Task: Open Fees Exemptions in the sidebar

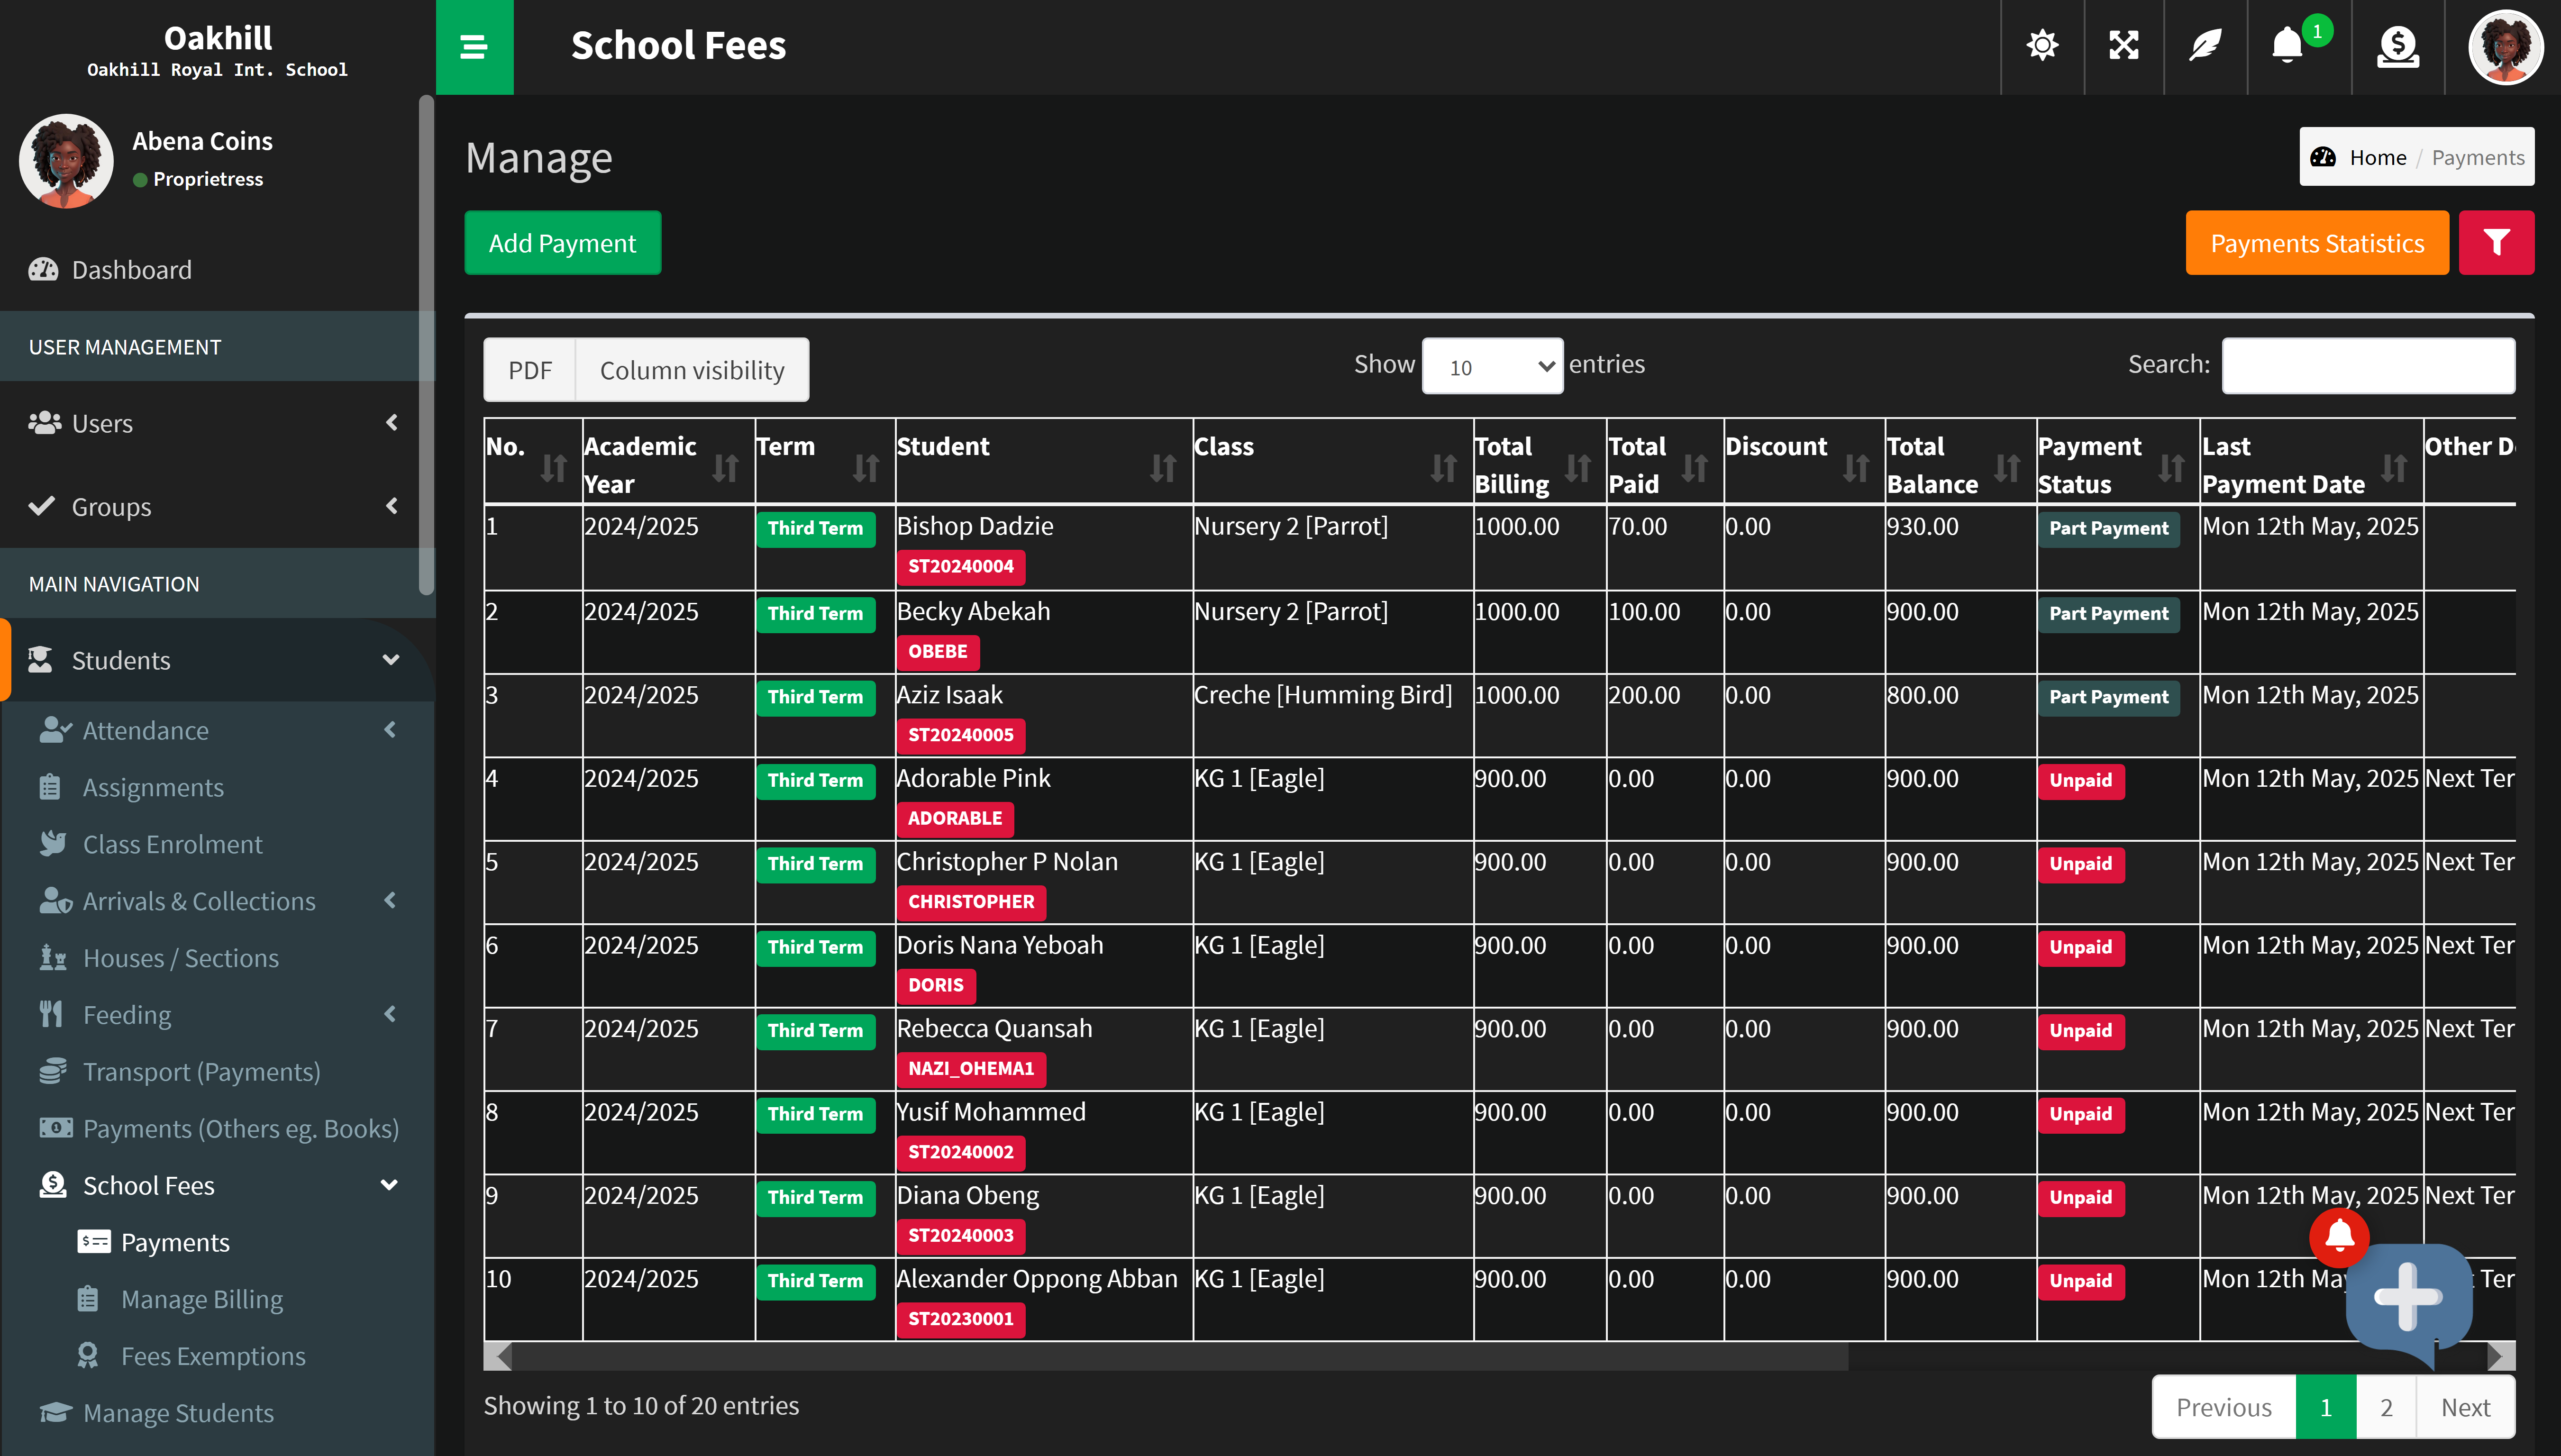Action: [213, 1356]
